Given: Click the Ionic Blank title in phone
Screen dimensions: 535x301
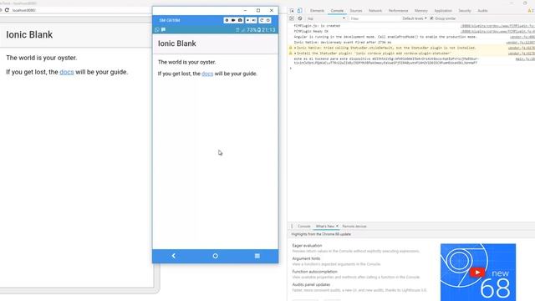Looking at the screenshot, I should 176,43.
